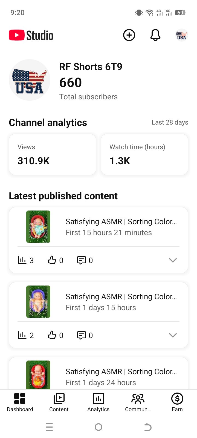Select the Dashboard tab
The image size is (197, 438).
click(20, 402)
